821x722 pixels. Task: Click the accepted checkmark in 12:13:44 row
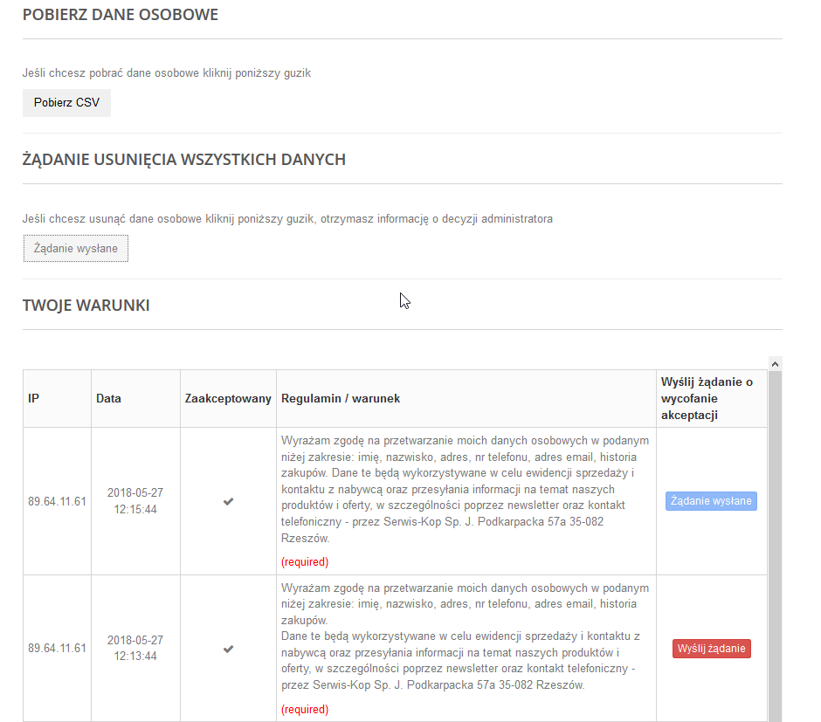click(x=228, y=650)
